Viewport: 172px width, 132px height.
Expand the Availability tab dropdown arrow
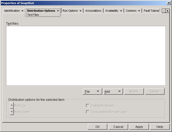tap(121, 11)
